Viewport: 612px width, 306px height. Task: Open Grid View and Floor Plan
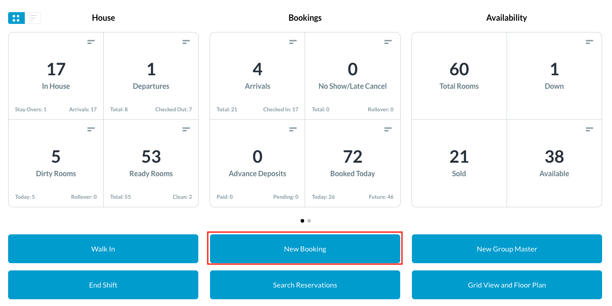(507, 285)
